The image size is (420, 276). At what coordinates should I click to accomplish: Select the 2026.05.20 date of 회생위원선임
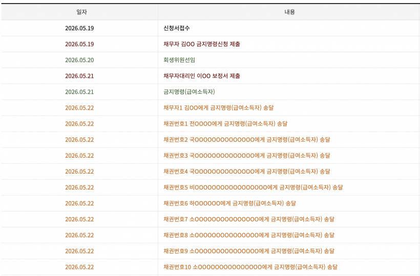coord(79,60)
